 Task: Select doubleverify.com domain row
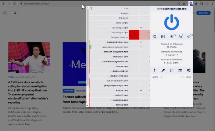click(119, 76)
